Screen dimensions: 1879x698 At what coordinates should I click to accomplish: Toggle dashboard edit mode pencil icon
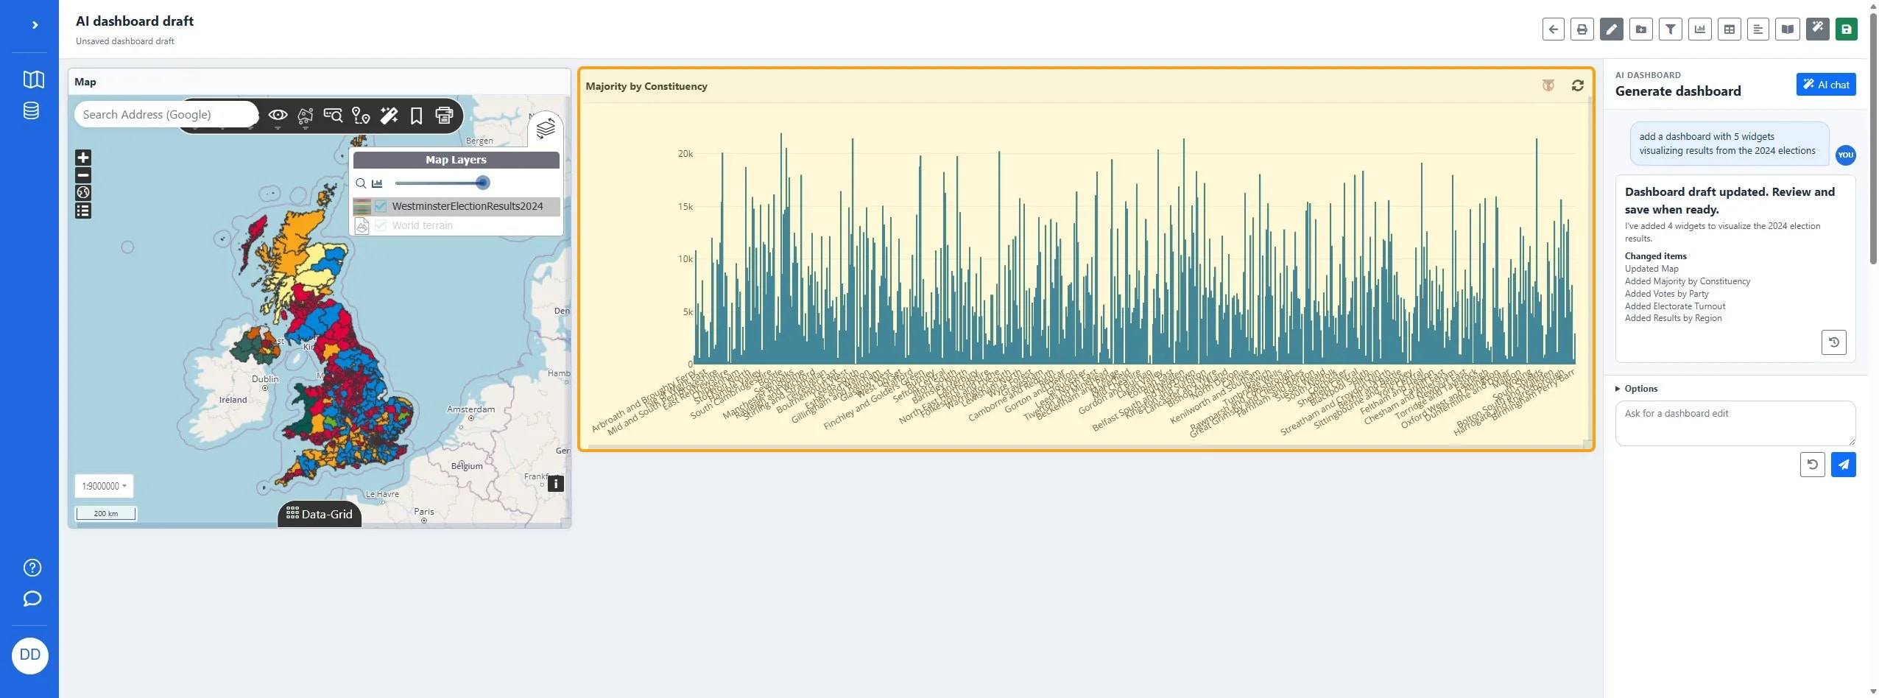(1612, 29)
